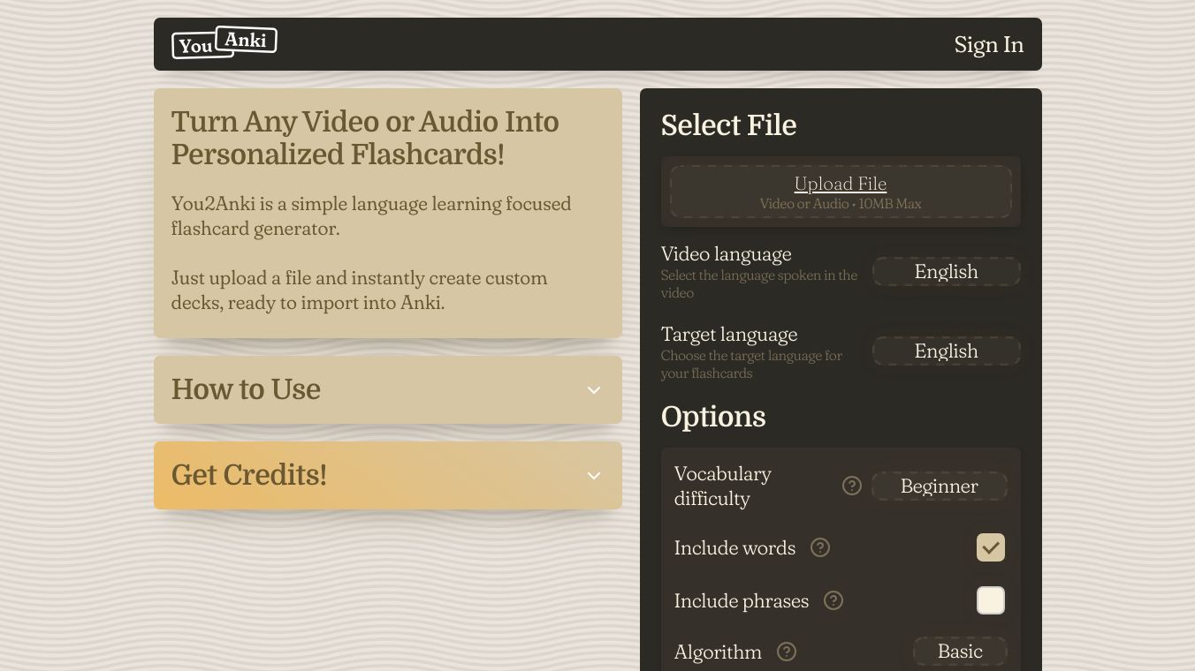Image resolution: width=1195 pixels, height=671 pixels.
Task: Uncheck the Include words checkbox
Action: click(990, 547)
